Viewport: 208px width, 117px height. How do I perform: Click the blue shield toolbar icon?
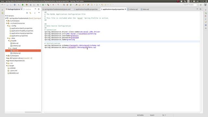[15, 5]
